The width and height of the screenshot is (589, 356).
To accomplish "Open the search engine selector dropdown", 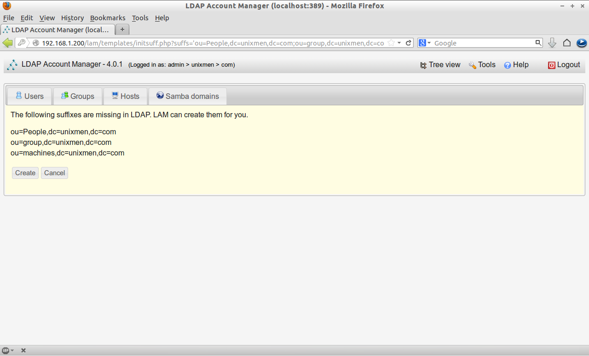I will tap(425, 43).
